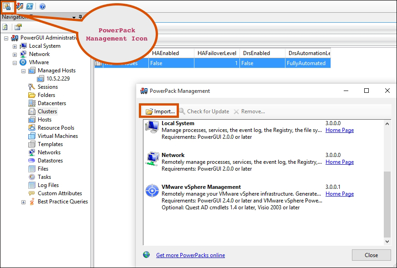397x268 pixels.
Task: Click the False cell under HAEnabled
Action: [171, 63]
